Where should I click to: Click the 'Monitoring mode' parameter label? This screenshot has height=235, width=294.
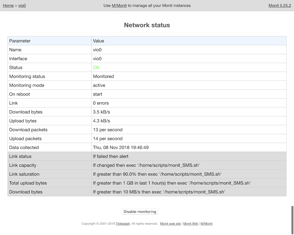[27, 85]
